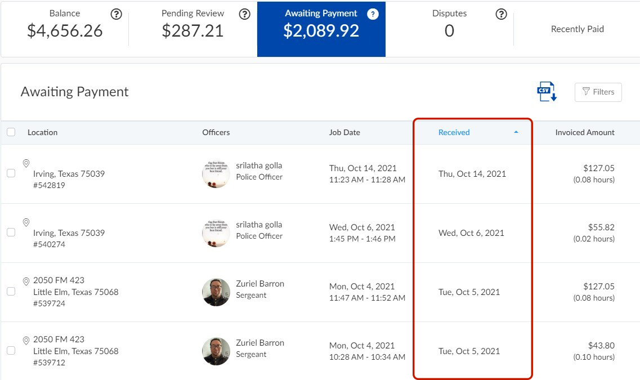Click the Invoiced Amount column header
640x380 pixels.
pos(585,132)
